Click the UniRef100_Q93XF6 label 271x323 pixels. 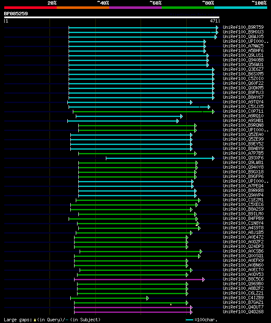(x=243, y=158)
